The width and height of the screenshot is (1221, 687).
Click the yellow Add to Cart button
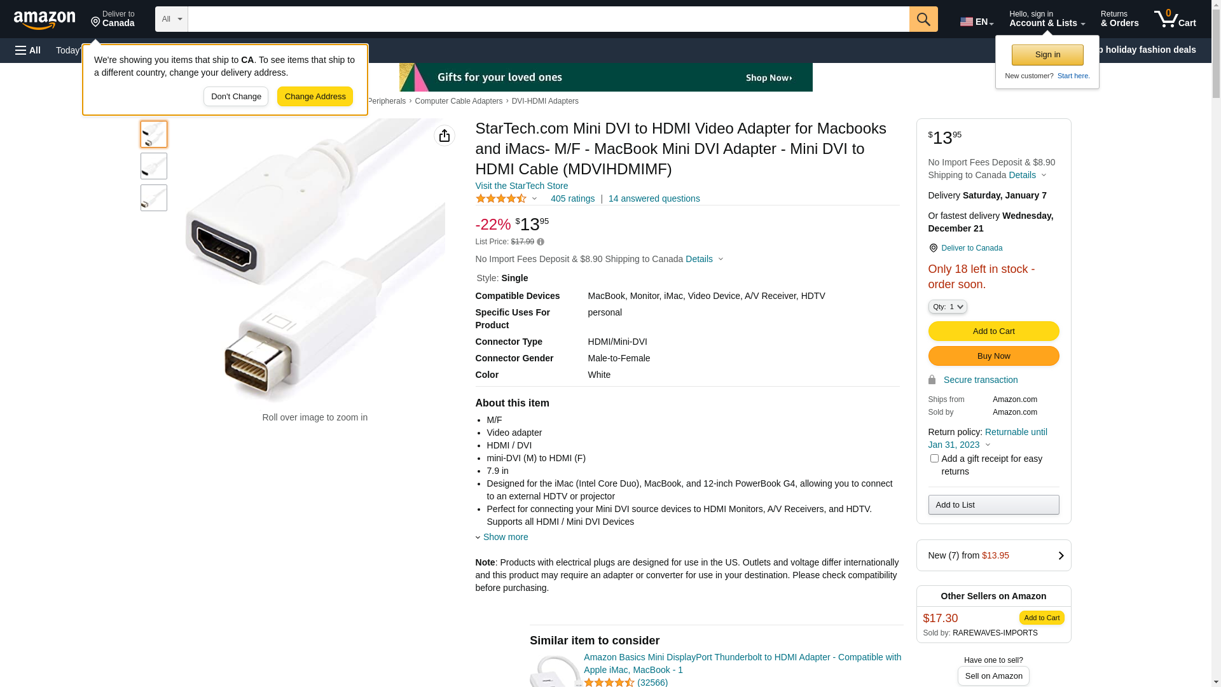point(993,331)
